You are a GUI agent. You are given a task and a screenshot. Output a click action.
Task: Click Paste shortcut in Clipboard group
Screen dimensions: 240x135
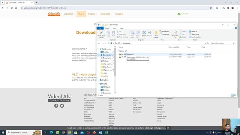pyautogui.click(x=123, y=37)
